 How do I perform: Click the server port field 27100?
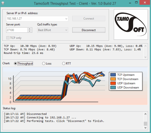click(17, 30)
